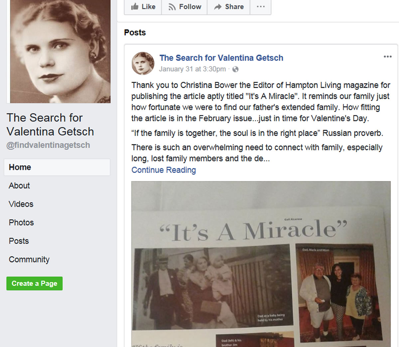Open post options three-dot menu
The width and height of the screenshot is (399, 347).
pyautogui.click(x=387, y=57)
